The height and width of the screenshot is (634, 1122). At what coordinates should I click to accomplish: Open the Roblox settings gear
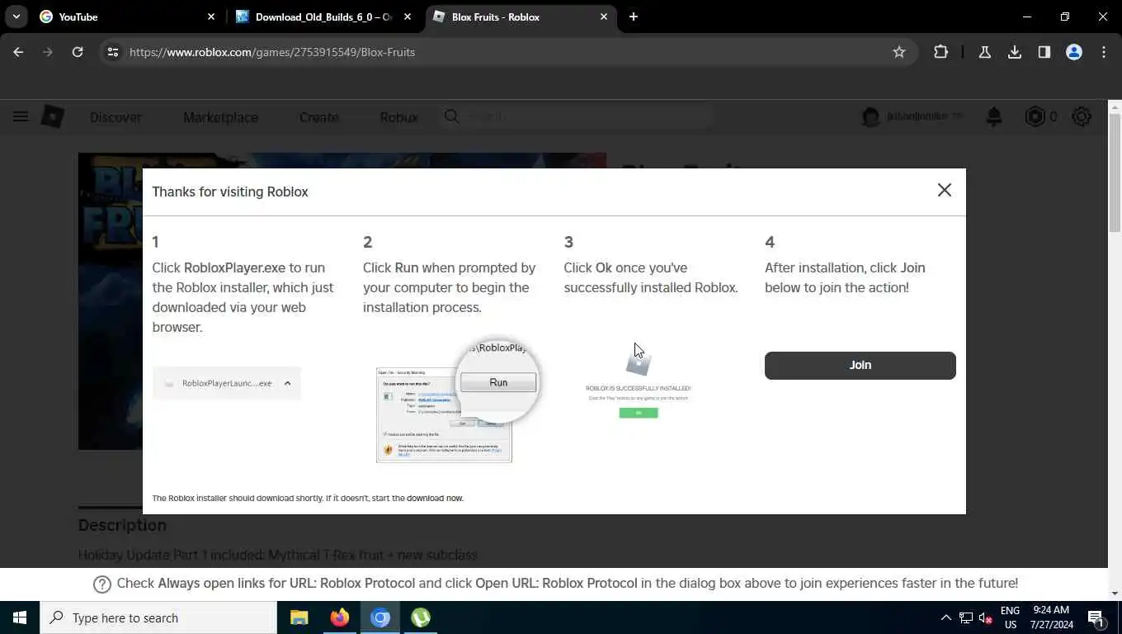1082,117
